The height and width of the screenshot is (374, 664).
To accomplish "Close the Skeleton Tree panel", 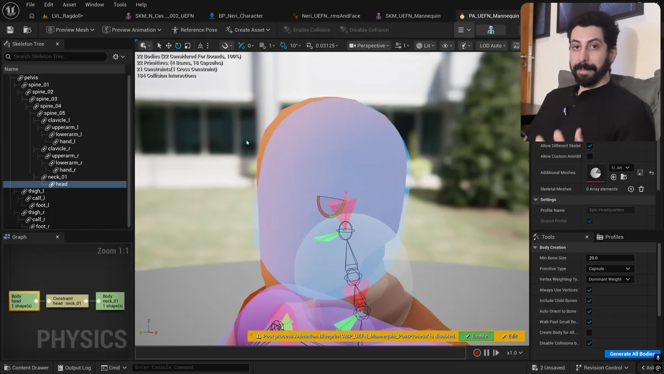I will tap(58, 44).
